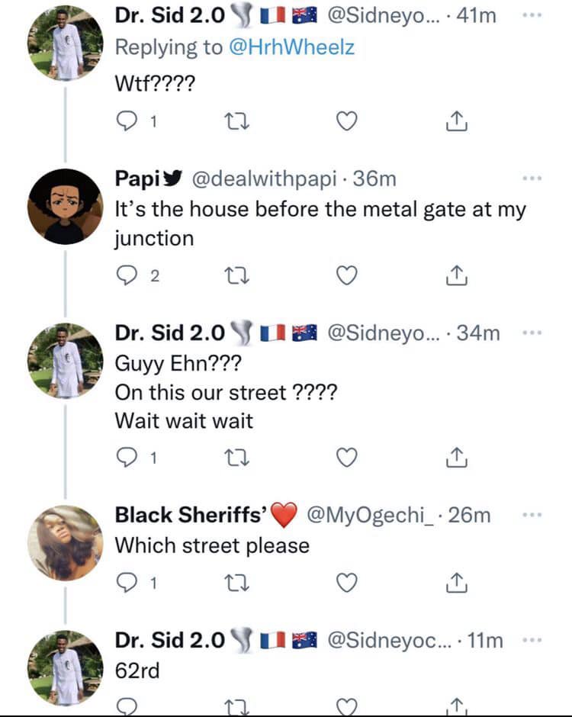Like Papi's tweet about the house
Screen dimensions: 572x717
[x=347, y=275]
